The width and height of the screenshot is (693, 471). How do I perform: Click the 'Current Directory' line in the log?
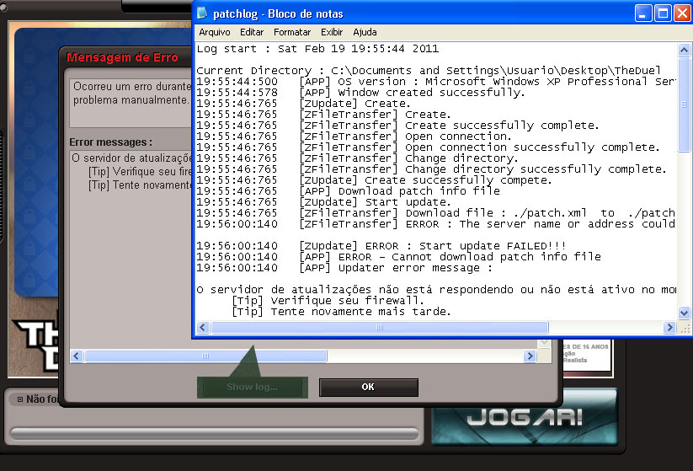(429, 70)
